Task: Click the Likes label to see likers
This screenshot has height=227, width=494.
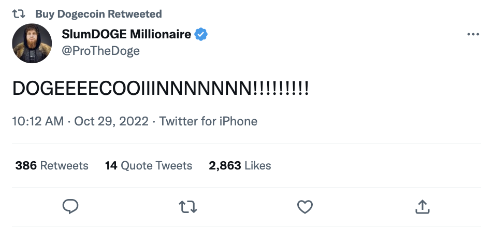Action: pyautogui.click(x=258, y=166)
